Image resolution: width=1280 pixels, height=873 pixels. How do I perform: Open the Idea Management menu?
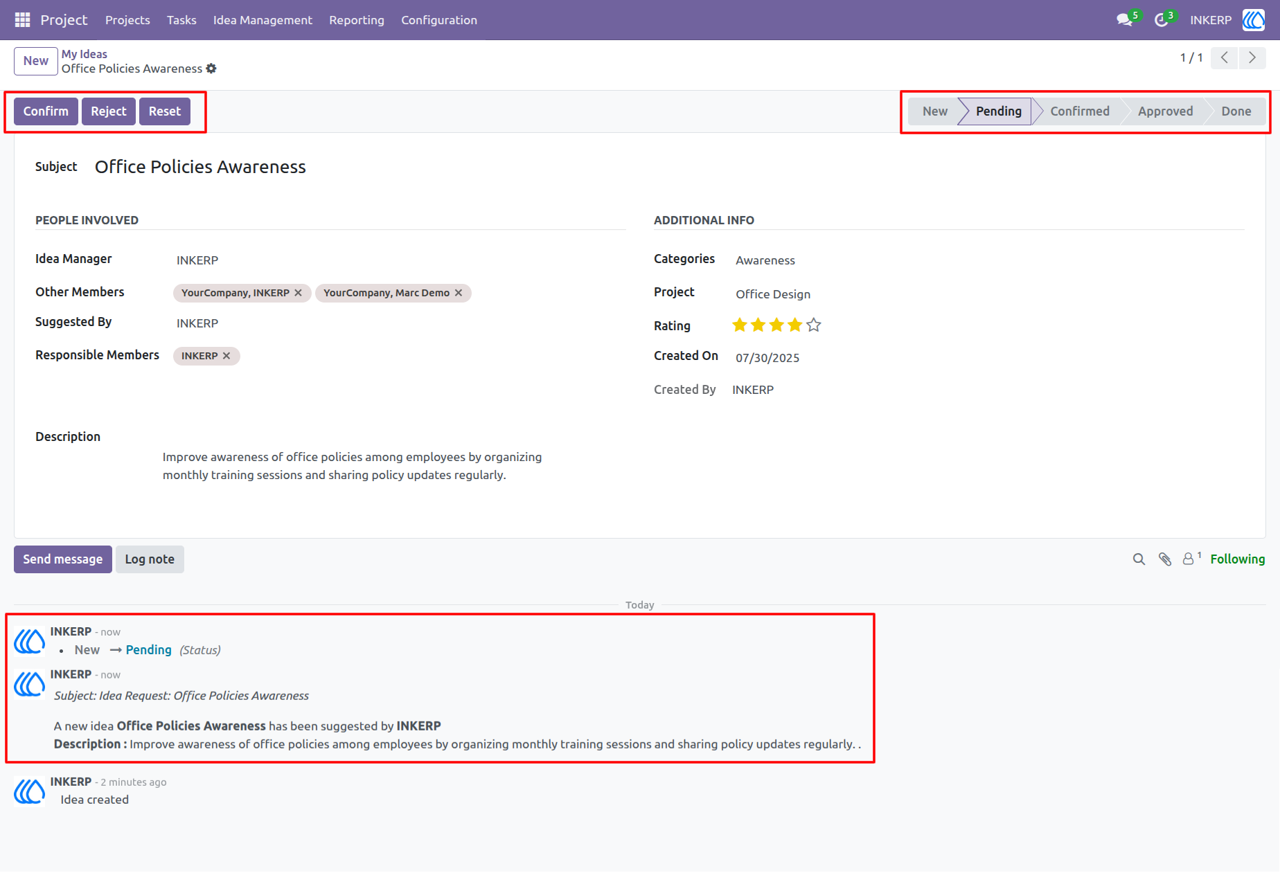pyautogui.click(x=263, y=20)
